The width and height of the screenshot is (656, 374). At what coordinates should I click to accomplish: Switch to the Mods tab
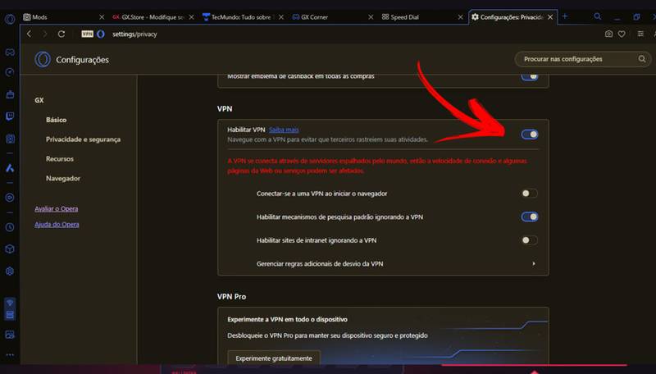(x=64, y=17)
